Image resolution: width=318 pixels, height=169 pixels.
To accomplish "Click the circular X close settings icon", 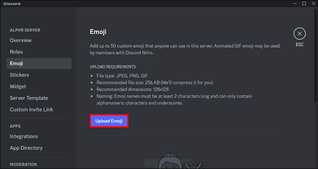I will tap(299, 34).
